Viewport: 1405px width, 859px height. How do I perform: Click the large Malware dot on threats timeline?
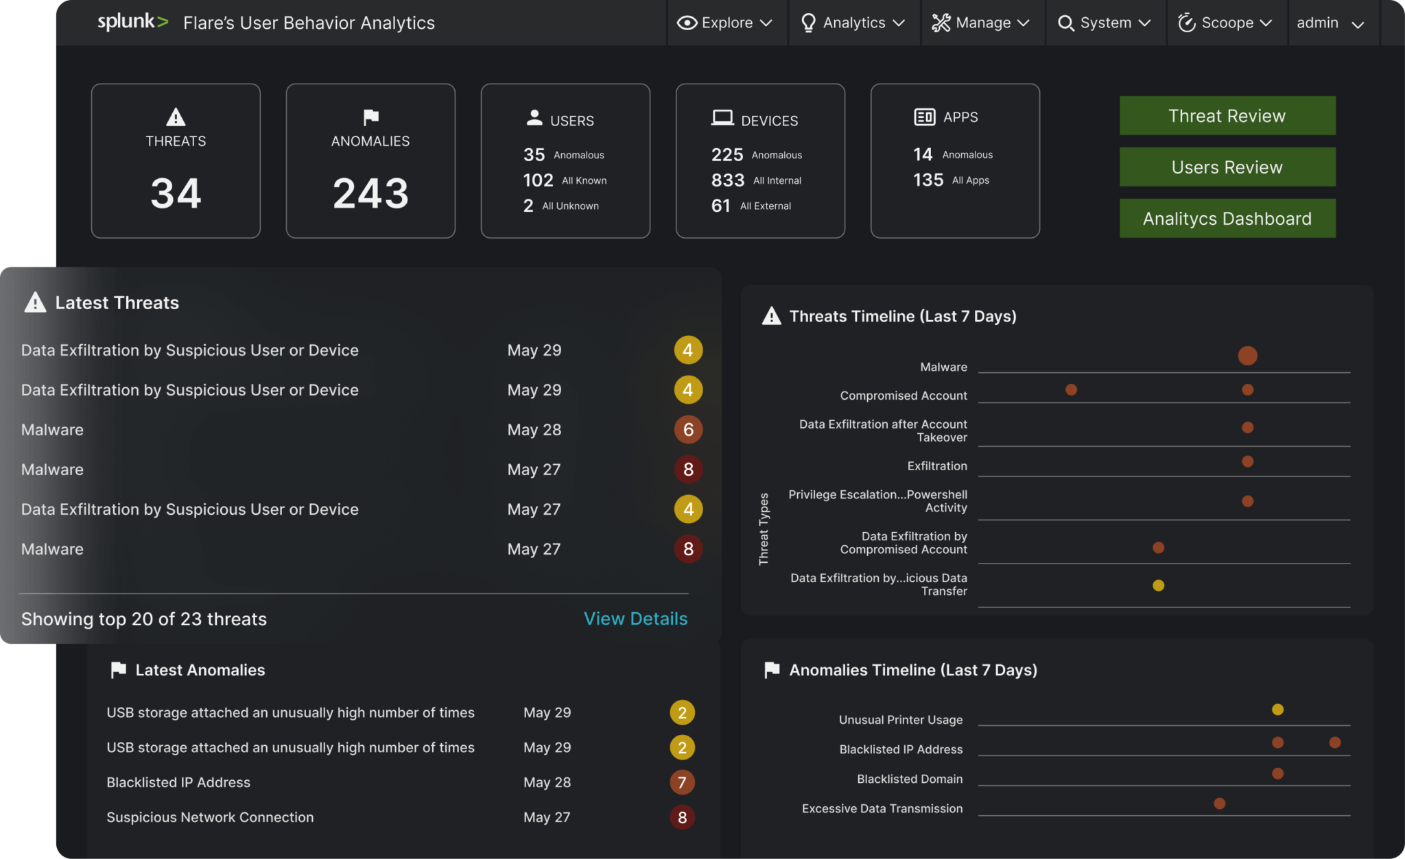(1247, 355)
